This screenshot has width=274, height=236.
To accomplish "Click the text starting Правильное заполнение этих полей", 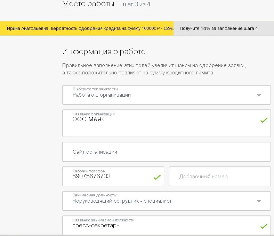I will pyautogui.click(x=154, y=69).
